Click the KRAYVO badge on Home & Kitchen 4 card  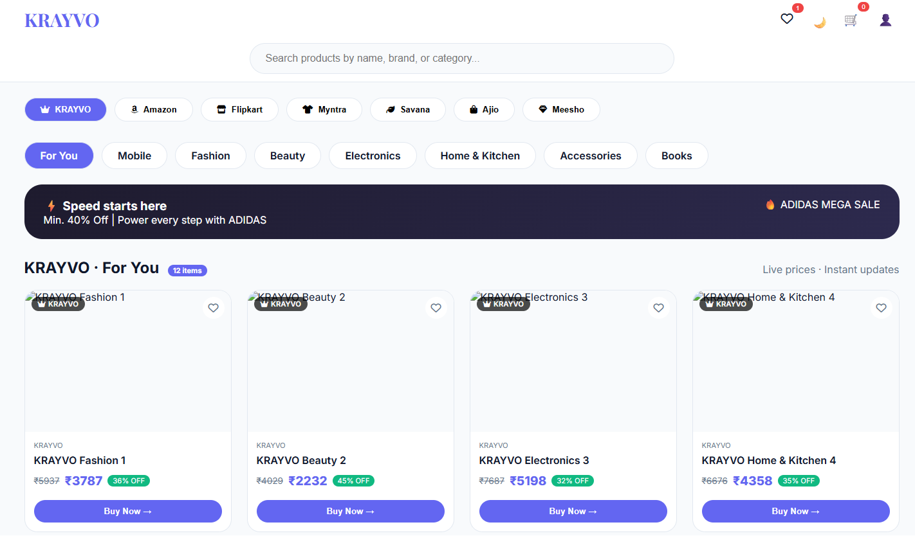[x=726, y=304]
